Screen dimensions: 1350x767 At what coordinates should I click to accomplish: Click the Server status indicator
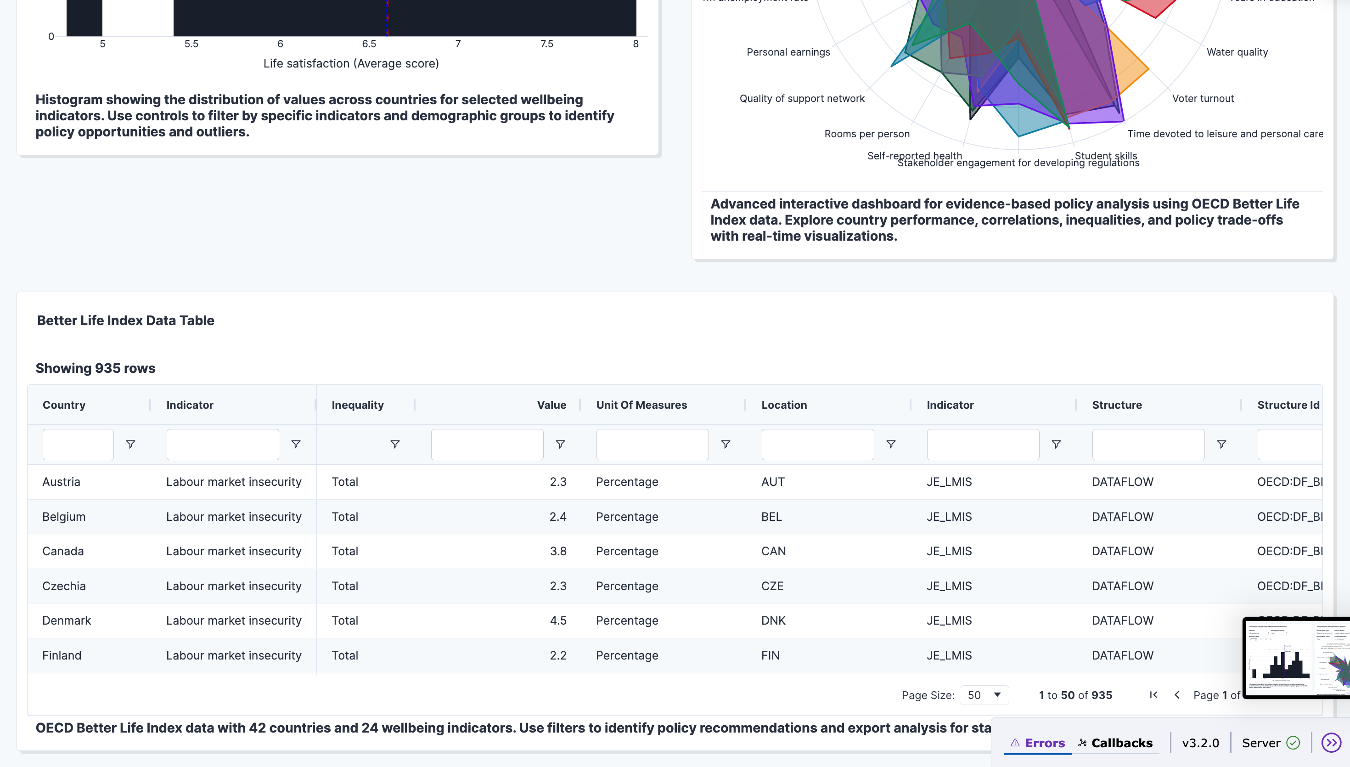coord(1271,743)
